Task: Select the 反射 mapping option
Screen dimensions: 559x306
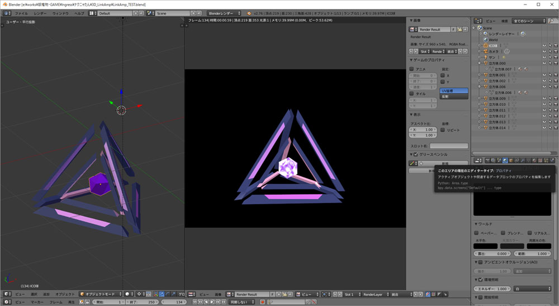Action: 454,96
